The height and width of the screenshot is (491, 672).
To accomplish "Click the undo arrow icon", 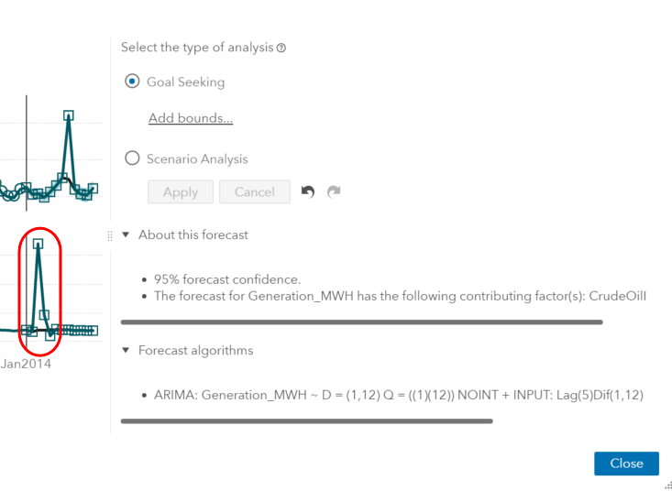I will click(x=308, y=191).
